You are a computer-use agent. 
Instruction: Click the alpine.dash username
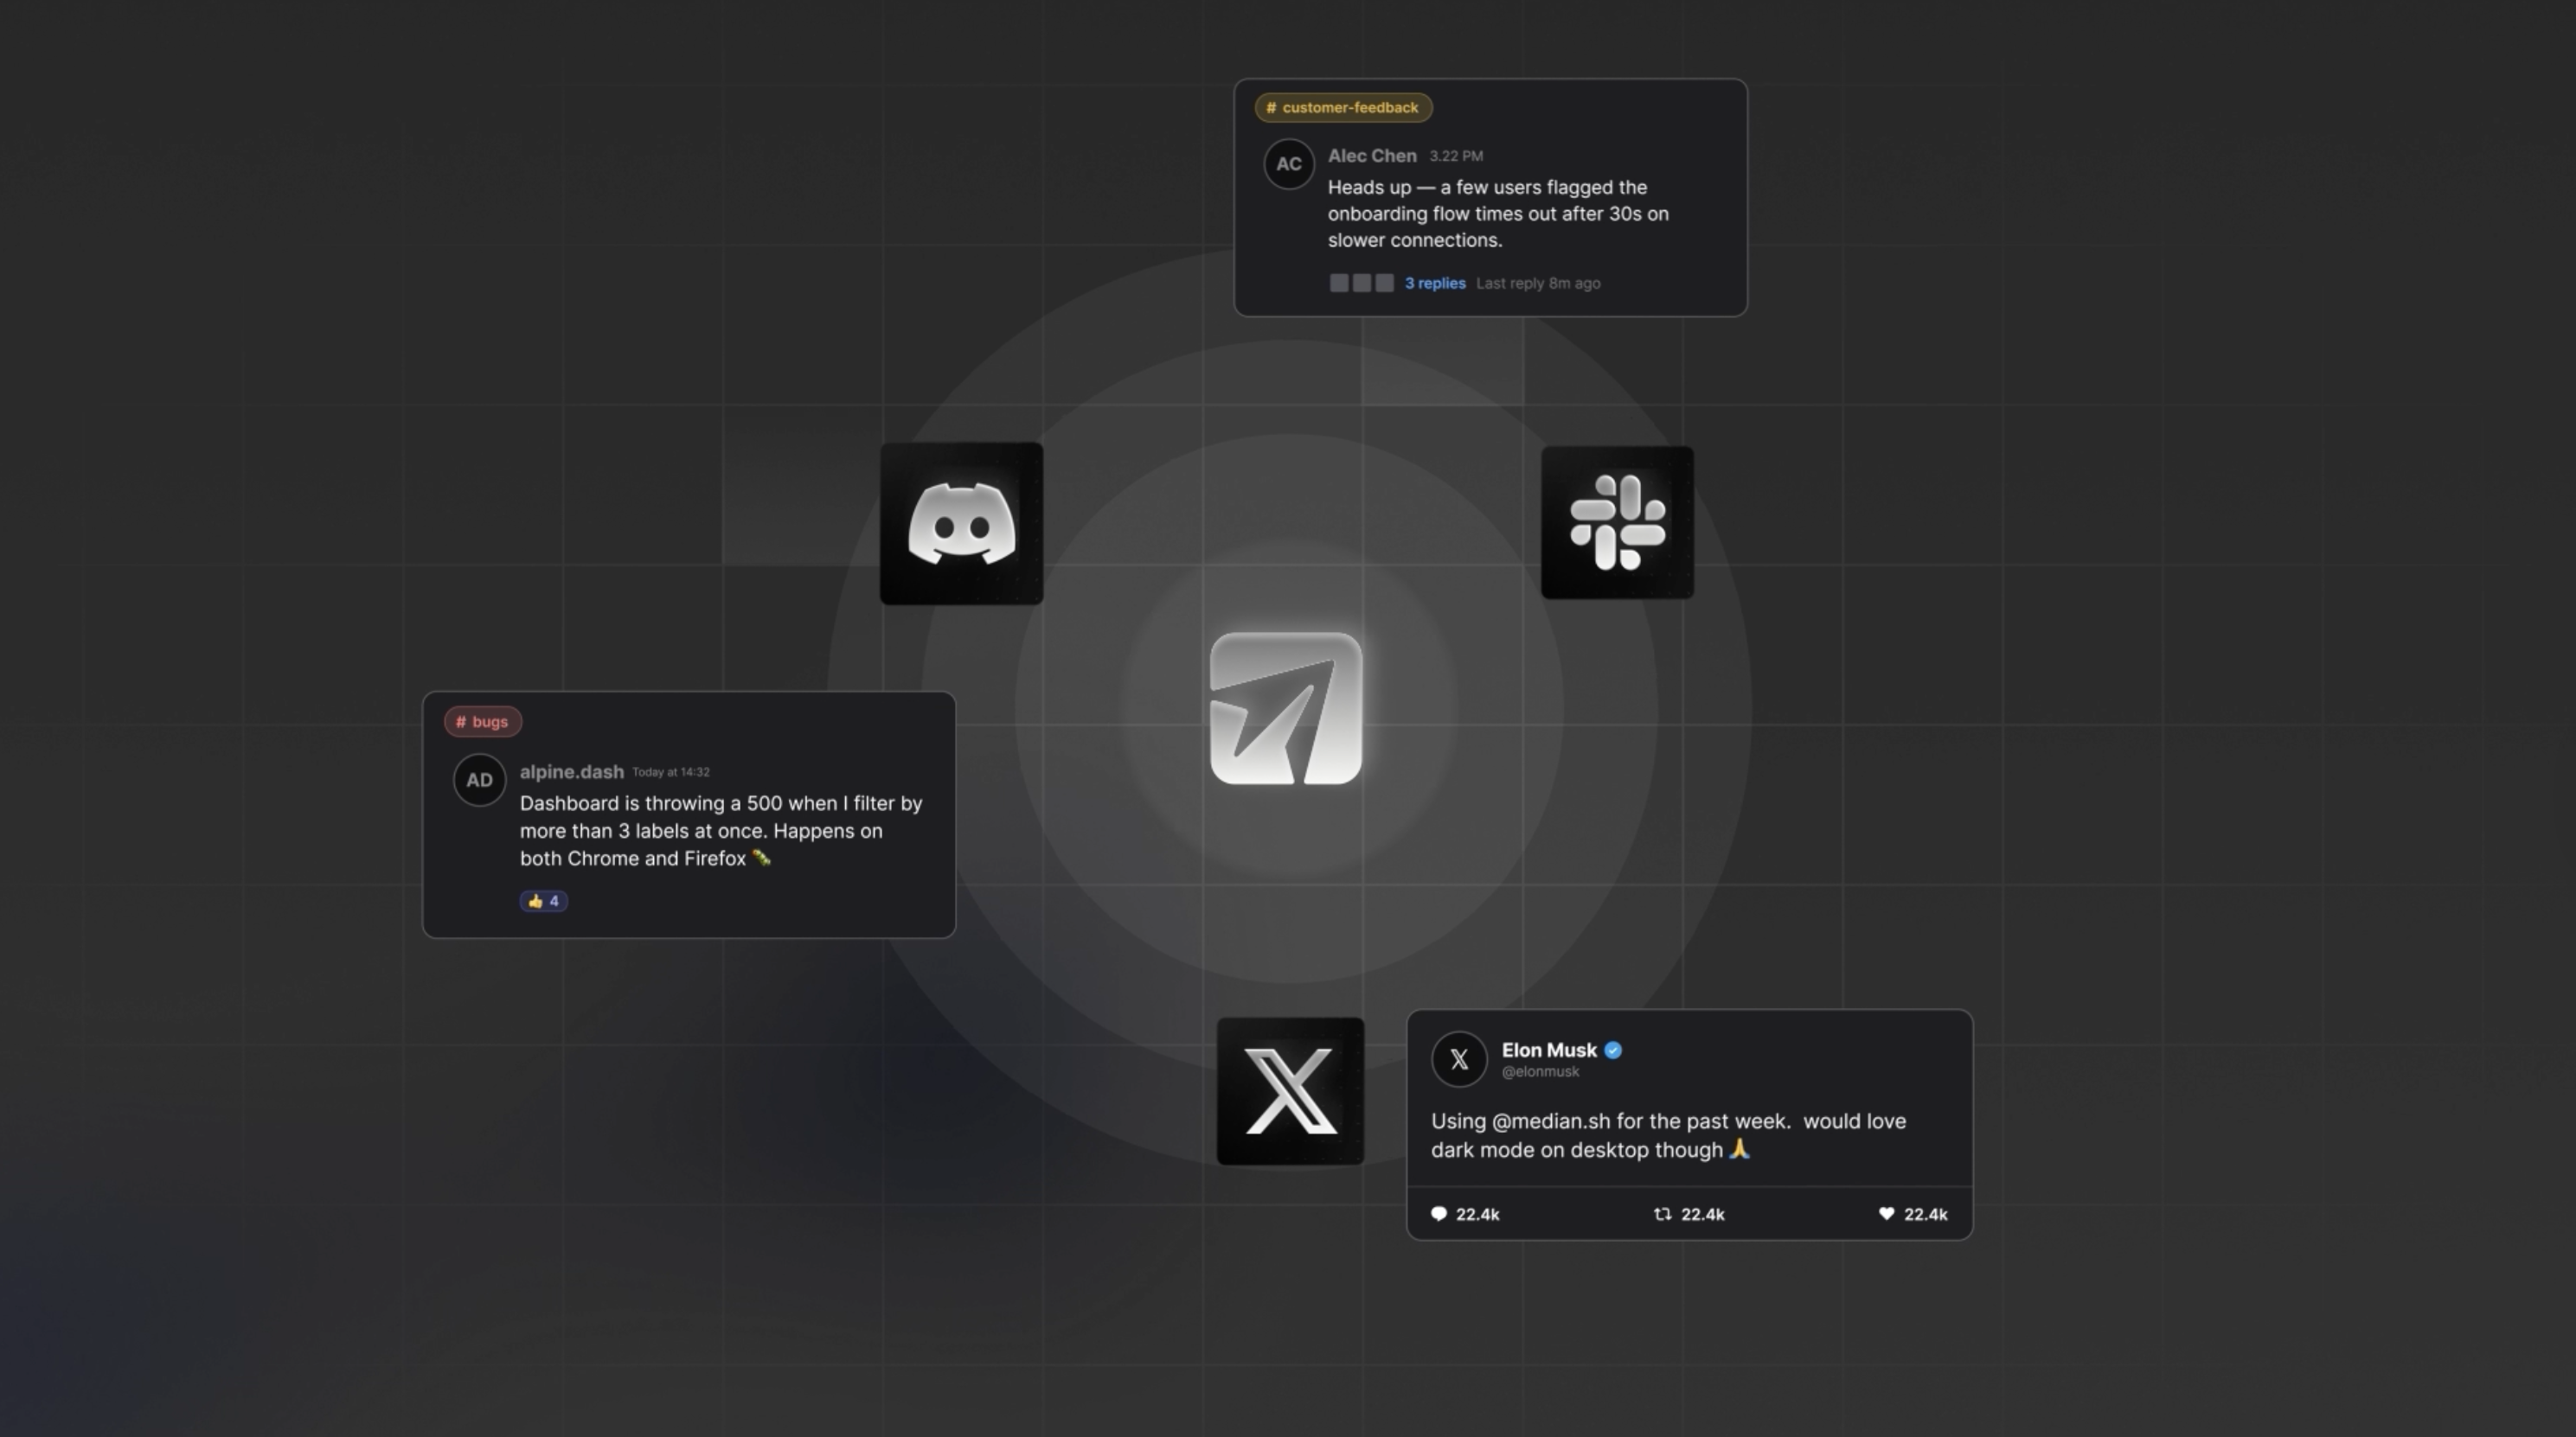(572, 771)
